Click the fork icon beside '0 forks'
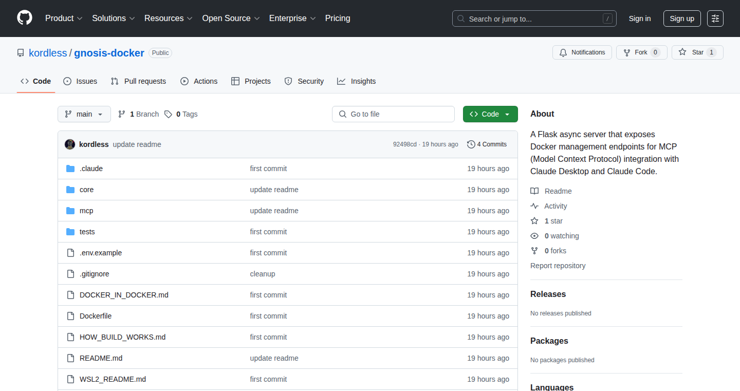 pyautogui.click(x=534, y=251)
